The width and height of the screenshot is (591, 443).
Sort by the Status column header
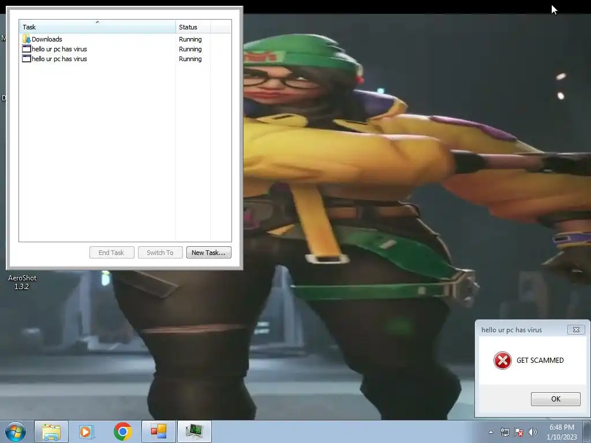pos(193,27)
